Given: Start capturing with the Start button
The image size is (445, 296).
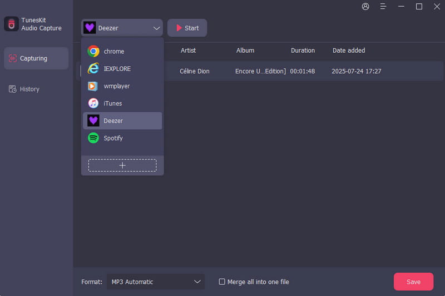Looking at the screenshot, I should click(187, 28).
